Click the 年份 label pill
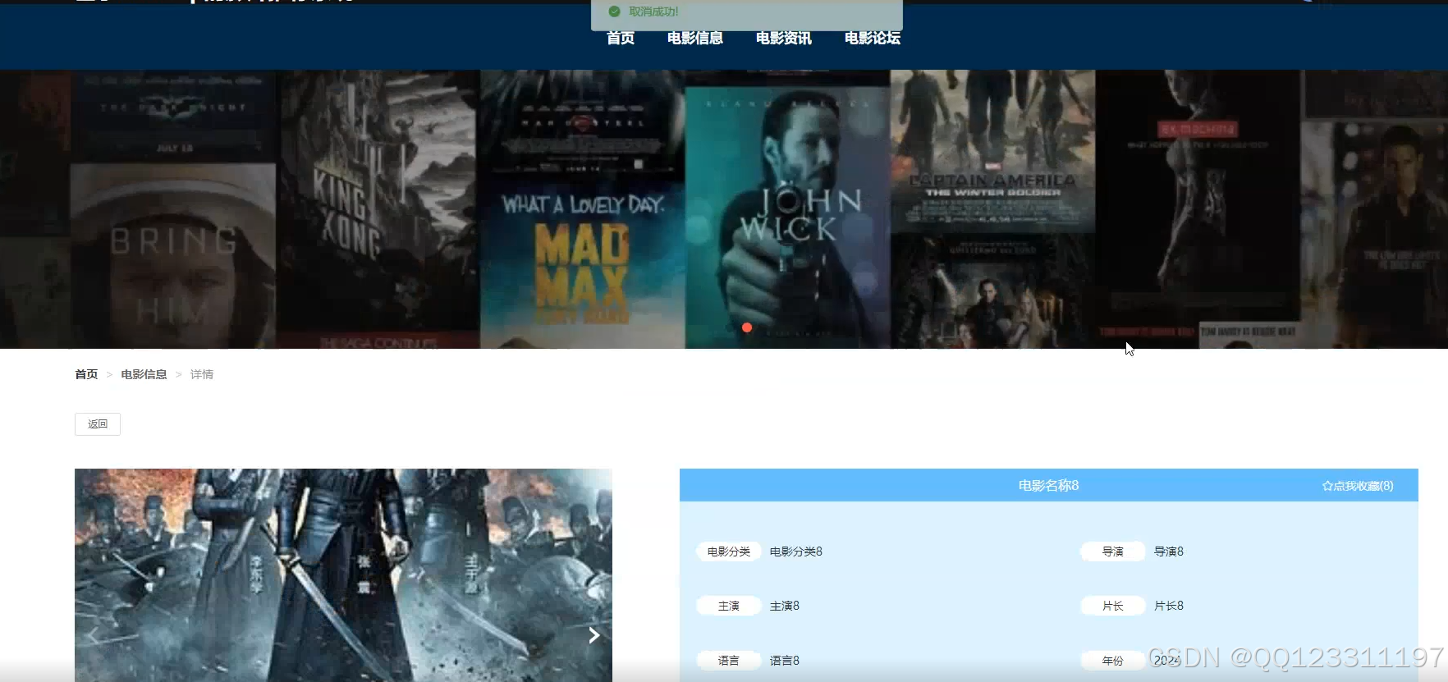The height and width of the screenshot is (682, 1448). tap(1113, 660)
